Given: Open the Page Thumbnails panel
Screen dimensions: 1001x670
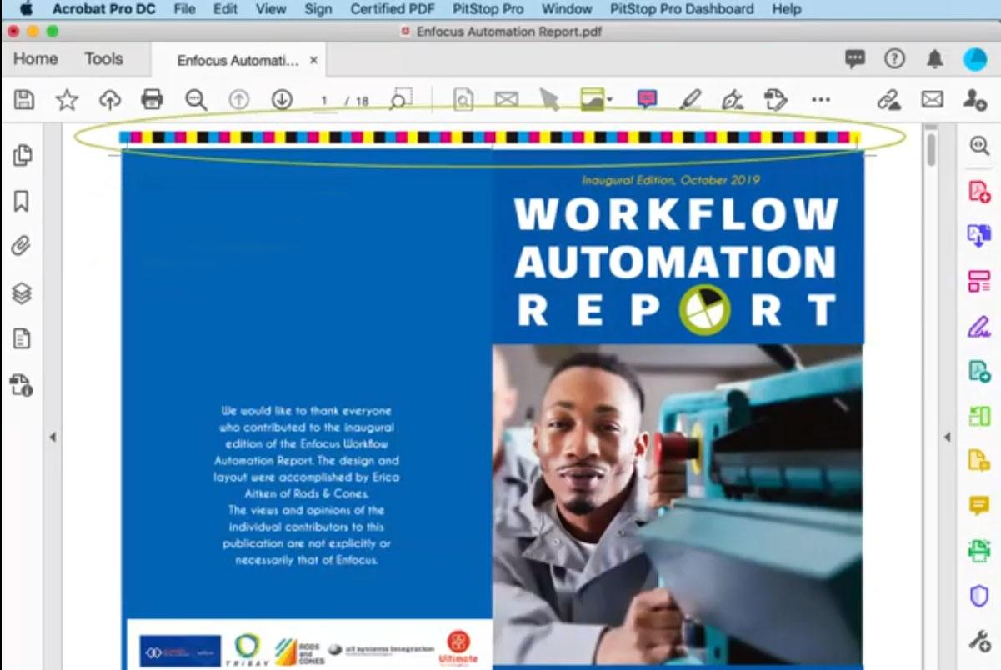Looking at the screenshot, I should click(22, 155).
